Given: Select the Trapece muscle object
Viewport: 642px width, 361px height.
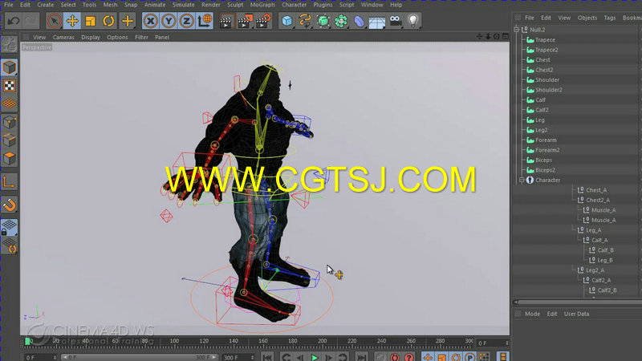Looking at the screenshot, I should [545, 39].
